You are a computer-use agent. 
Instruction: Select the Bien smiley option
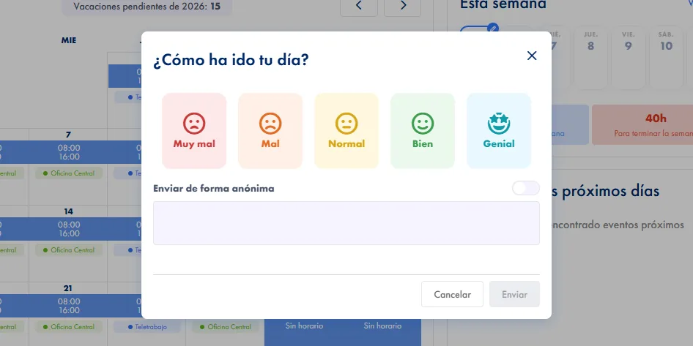click(x=423, y=131)
